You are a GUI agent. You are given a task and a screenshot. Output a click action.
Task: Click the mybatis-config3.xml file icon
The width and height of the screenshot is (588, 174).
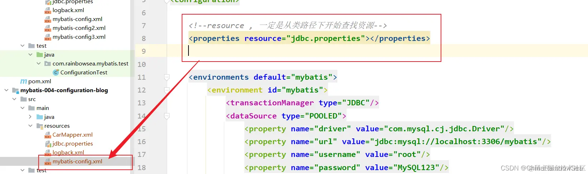[x=48, y=37]
